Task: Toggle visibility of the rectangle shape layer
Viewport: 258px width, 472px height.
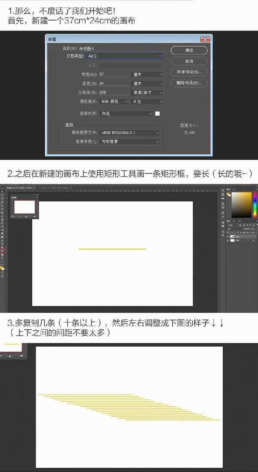Action: pos(228,236)
